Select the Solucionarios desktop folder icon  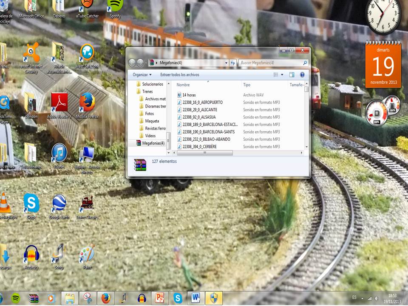click(x=31, y=156)
